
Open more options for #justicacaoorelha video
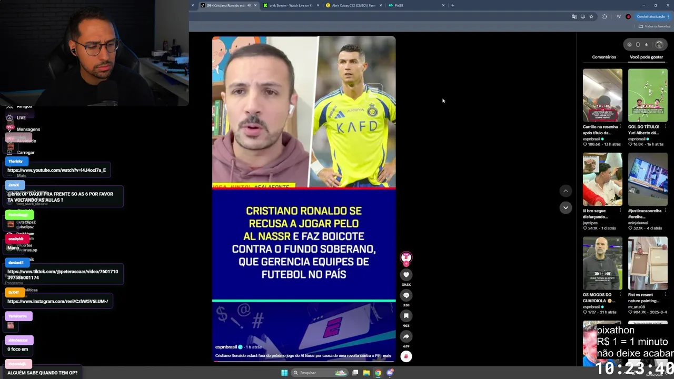tap(666, 211)
